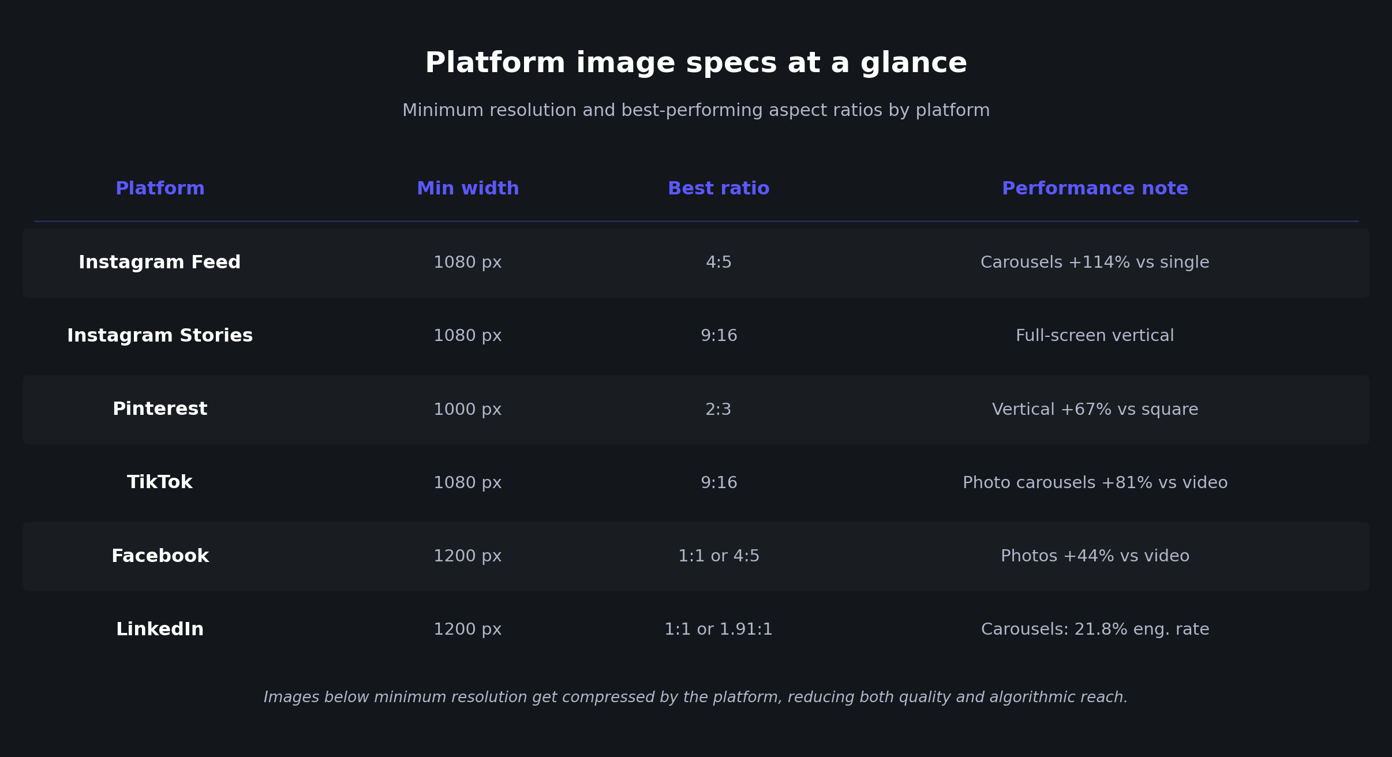Click the Platform image specs title
1392x757 pixels.
point(696,63)
